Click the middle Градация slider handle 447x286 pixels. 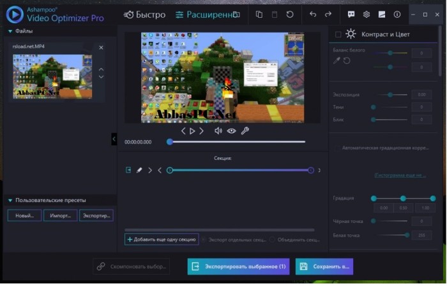click(403, 198)
